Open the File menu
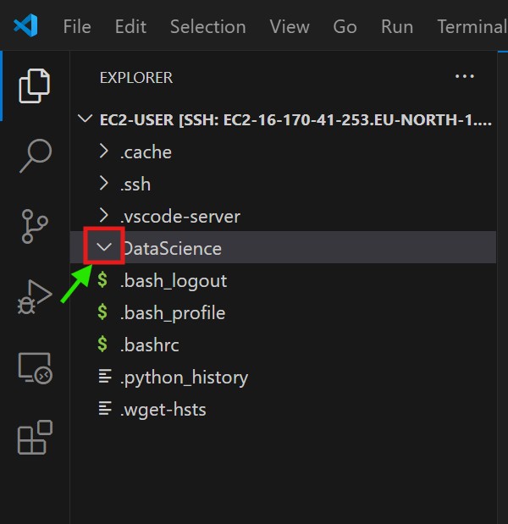Image resolution: width=508 pixels, height=524 pixels. (77, 26)
